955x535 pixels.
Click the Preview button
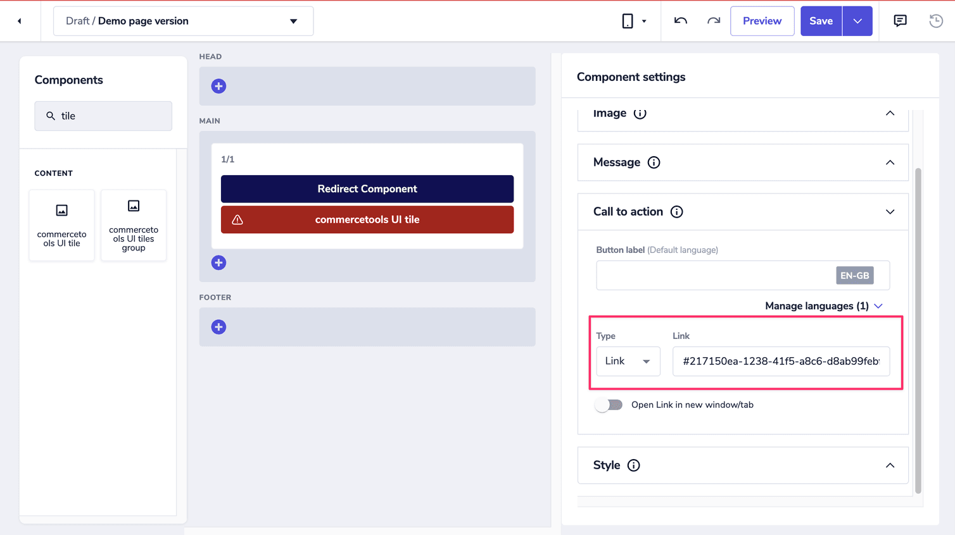coord(762,20)
